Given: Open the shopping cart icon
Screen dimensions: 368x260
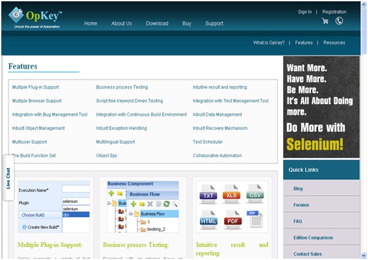Looking at the screenshot, I should click(x=325, y=21).
